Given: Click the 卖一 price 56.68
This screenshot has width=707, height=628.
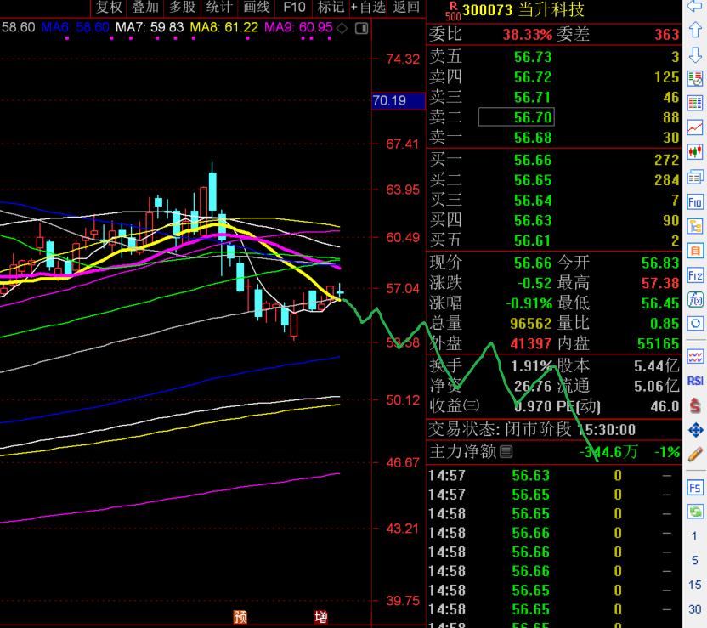Looking at the screenshot, I should [533, 138].
